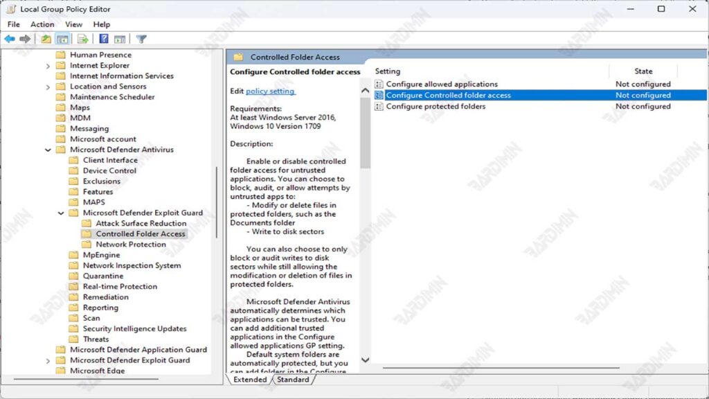Toggle the console tree show/hide icon
This screenshot has width=709, height=399.
62,39
